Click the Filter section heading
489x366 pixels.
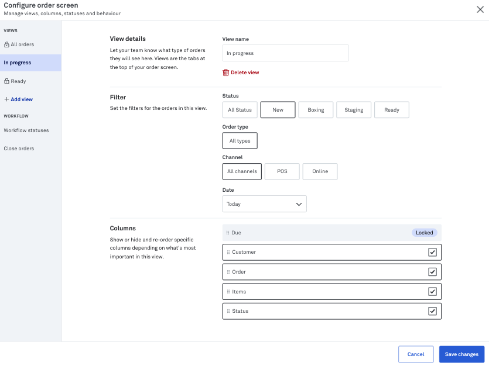click(x=118, y=98)
